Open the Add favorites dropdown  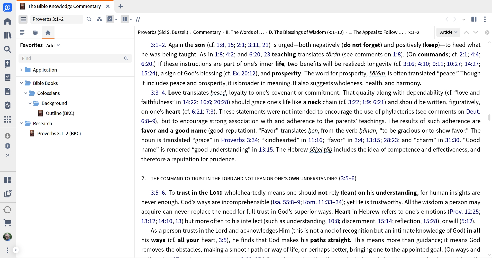pos(53,45)
